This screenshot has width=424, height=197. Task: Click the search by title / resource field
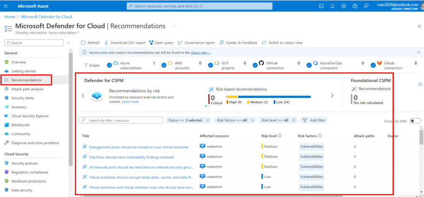pos(120,120)
